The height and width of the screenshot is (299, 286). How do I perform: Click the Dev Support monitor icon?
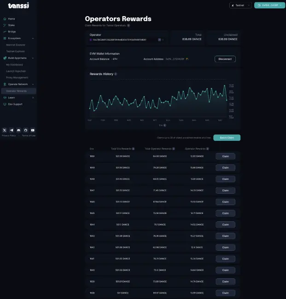click(x=5, y=104)
